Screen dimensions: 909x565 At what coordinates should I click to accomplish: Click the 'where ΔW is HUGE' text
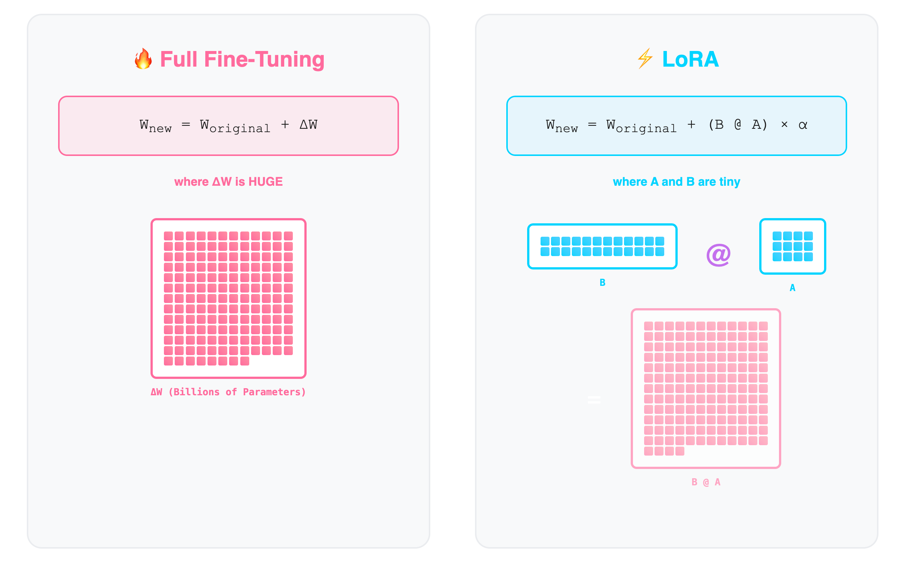pyautogui.click(x=228, y=182)
